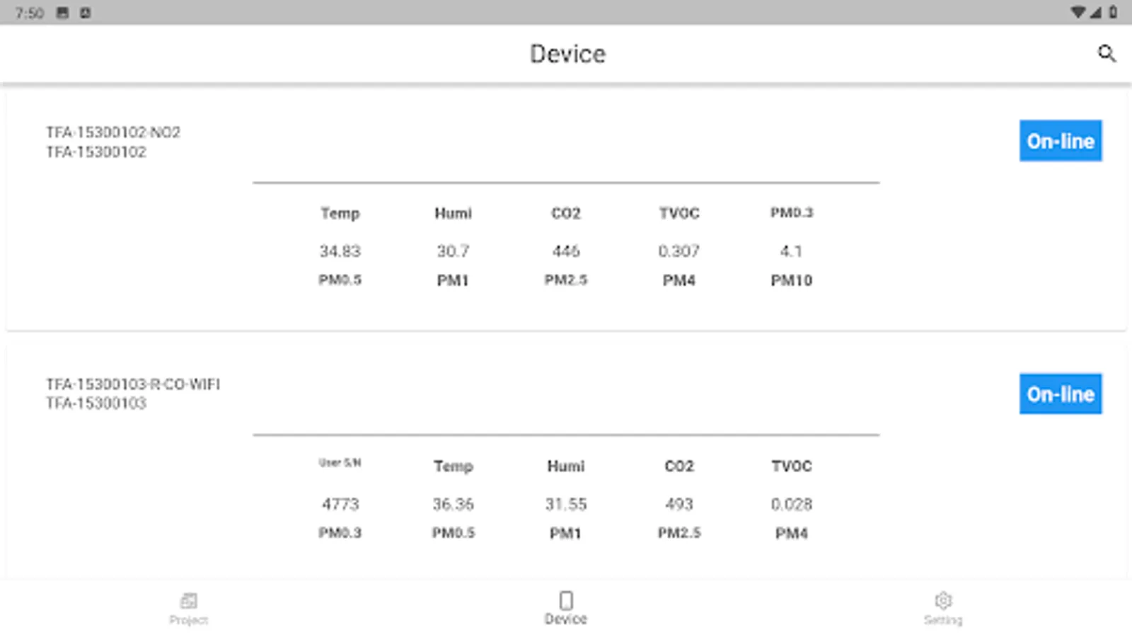1132x637 pixels.
Task: Open device TFA-15300103-R-CO-WIFI
Action: (133, 384)
